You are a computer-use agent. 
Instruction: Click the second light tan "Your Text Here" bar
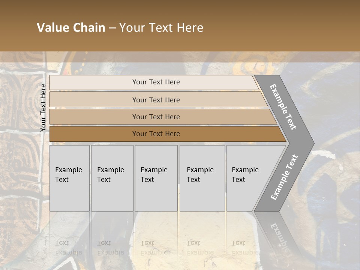coord(156,100)
